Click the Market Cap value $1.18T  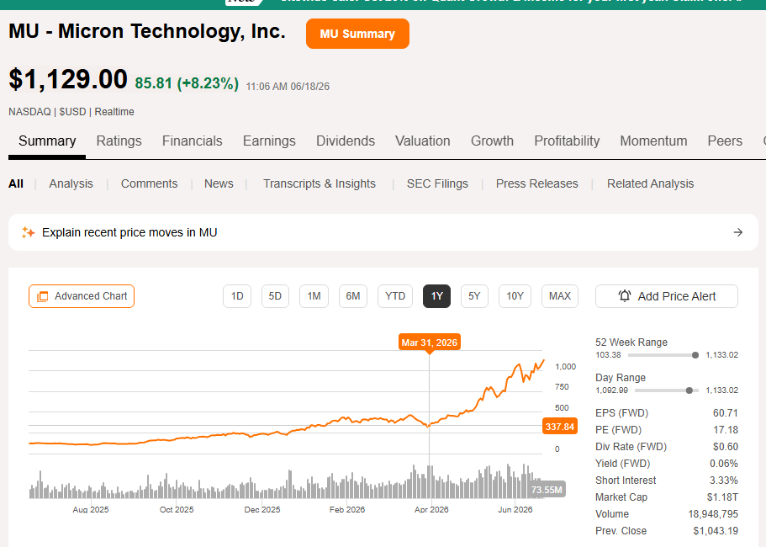click(722, 497)
